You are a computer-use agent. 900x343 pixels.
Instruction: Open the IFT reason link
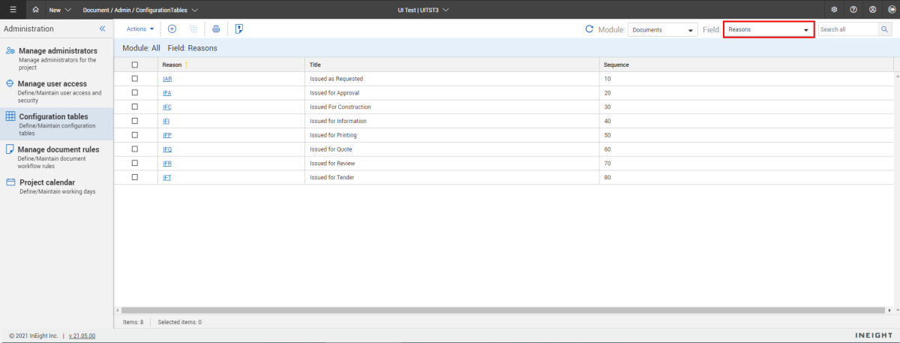point(166,177)
